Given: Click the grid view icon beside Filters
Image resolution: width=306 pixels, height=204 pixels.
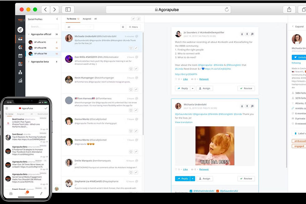Looking at the screenshot, I should pyautogui.click(x=123, y=27).
